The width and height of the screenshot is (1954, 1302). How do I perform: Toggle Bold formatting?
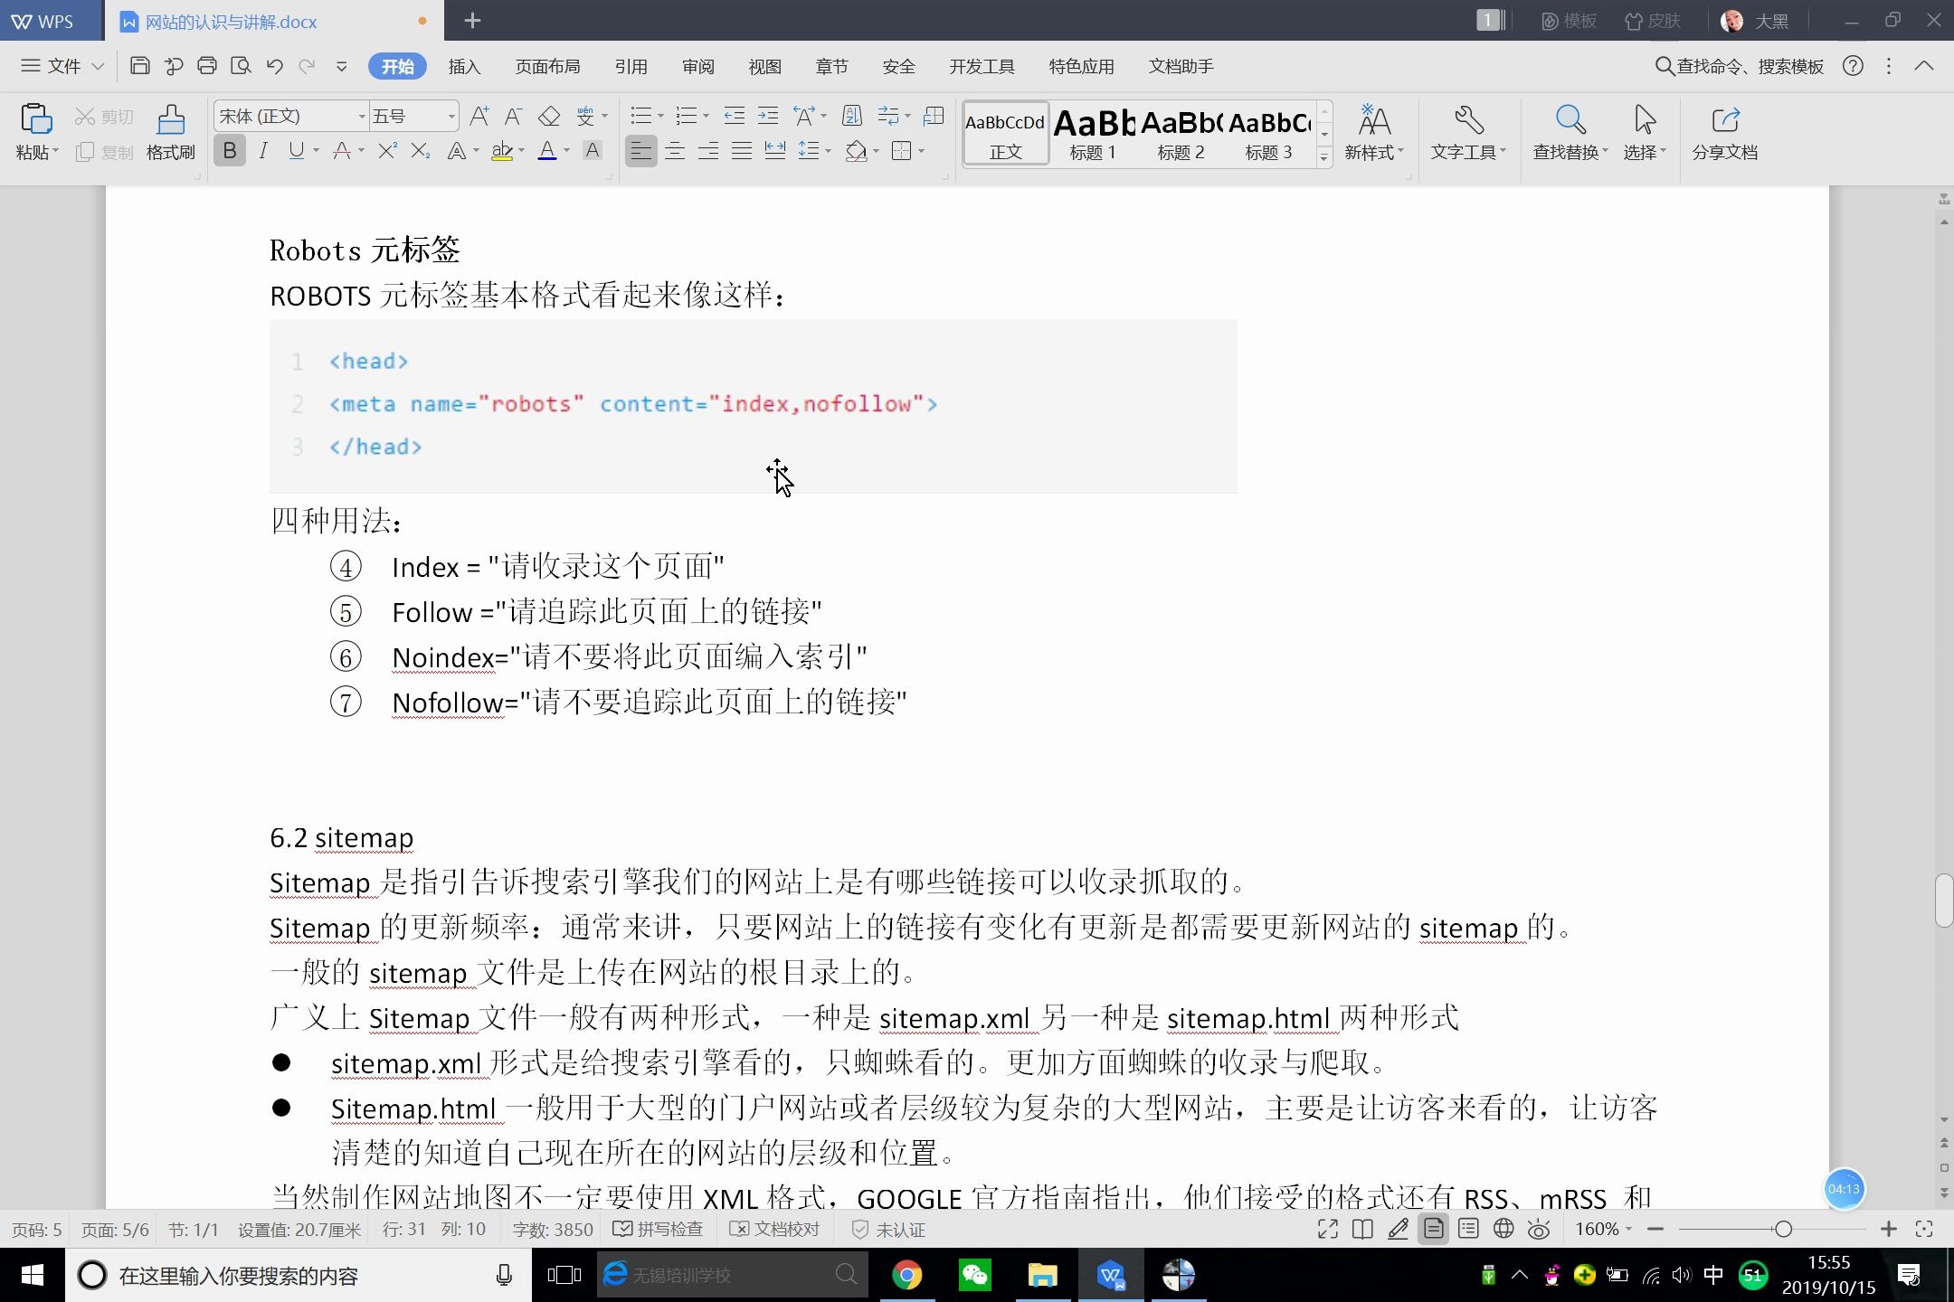tap(230, 151)
